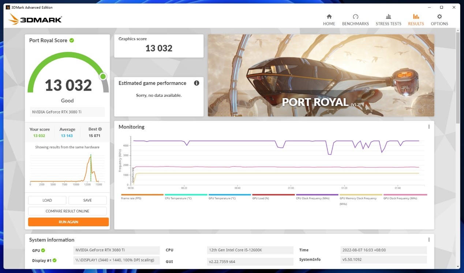Select the RESULTS tab

[x=416, y=20]
